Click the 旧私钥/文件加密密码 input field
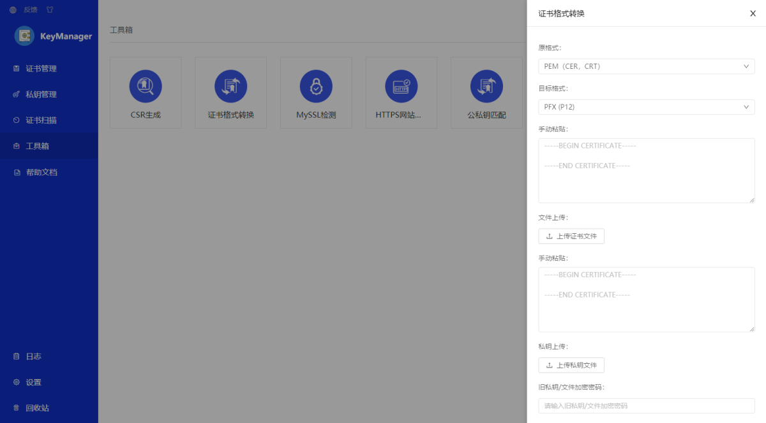This screenshot has height=423, width=766. [646, 406]
